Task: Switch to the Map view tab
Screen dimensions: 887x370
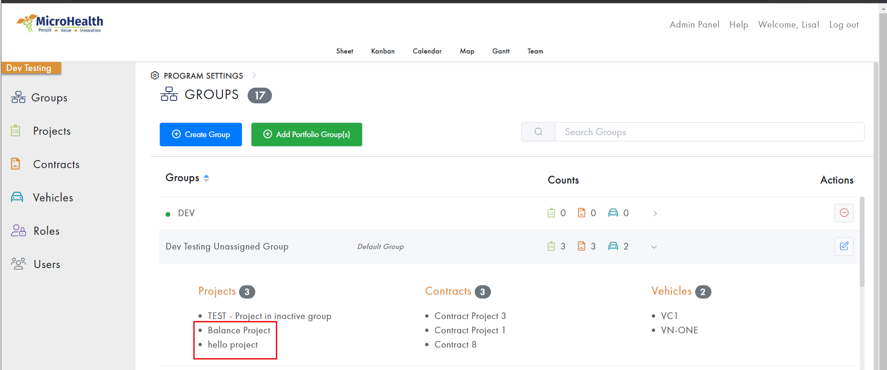Action: click(x=467, y=51)
